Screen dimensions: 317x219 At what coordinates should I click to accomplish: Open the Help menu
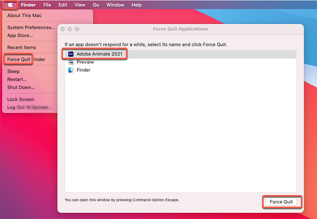coord(137,5)
